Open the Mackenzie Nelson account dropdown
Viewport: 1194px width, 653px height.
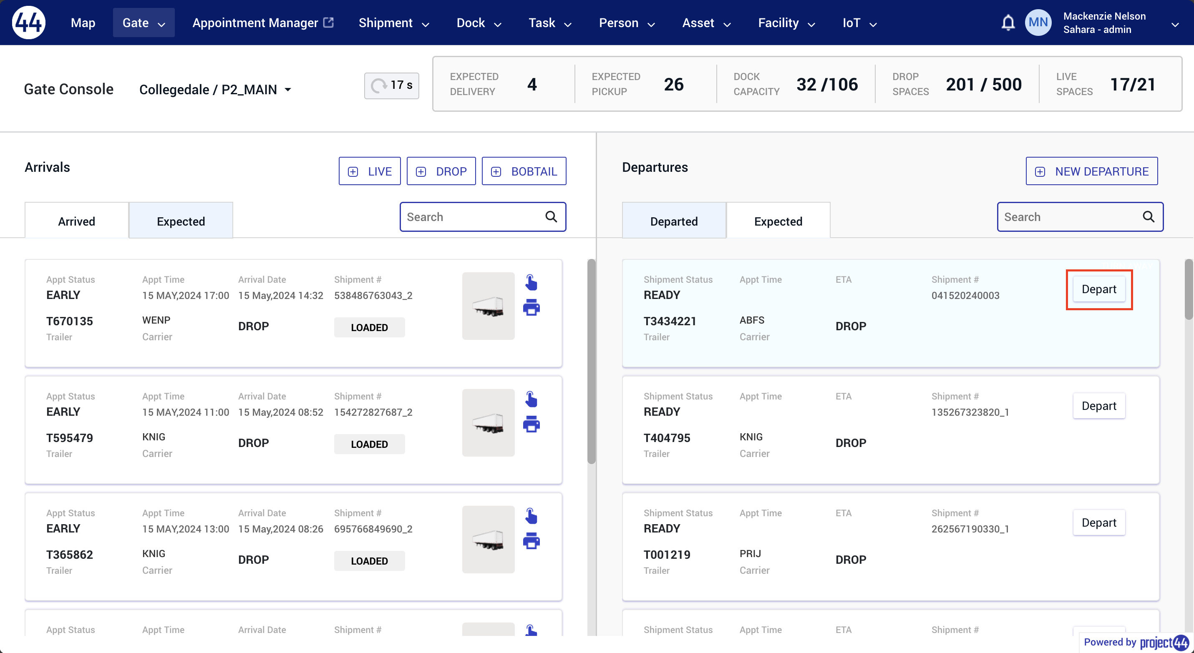tap(1175, 25)
